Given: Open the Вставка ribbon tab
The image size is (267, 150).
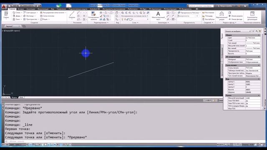Looking at the screenshot, I should pos(21,9).
